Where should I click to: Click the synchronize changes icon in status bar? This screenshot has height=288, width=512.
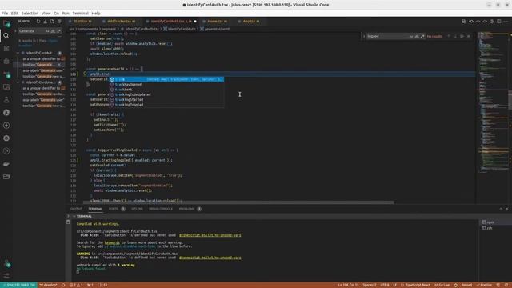coord(63,285)
